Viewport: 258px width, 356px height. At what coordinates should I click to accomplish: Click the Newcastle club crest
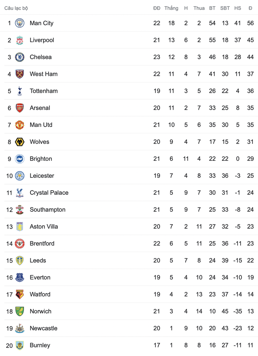[20, 328]
